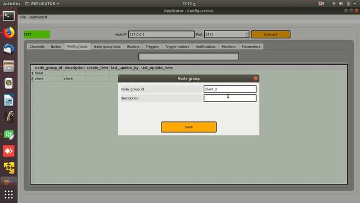Launch Firefox from the dock

point(9,33)
